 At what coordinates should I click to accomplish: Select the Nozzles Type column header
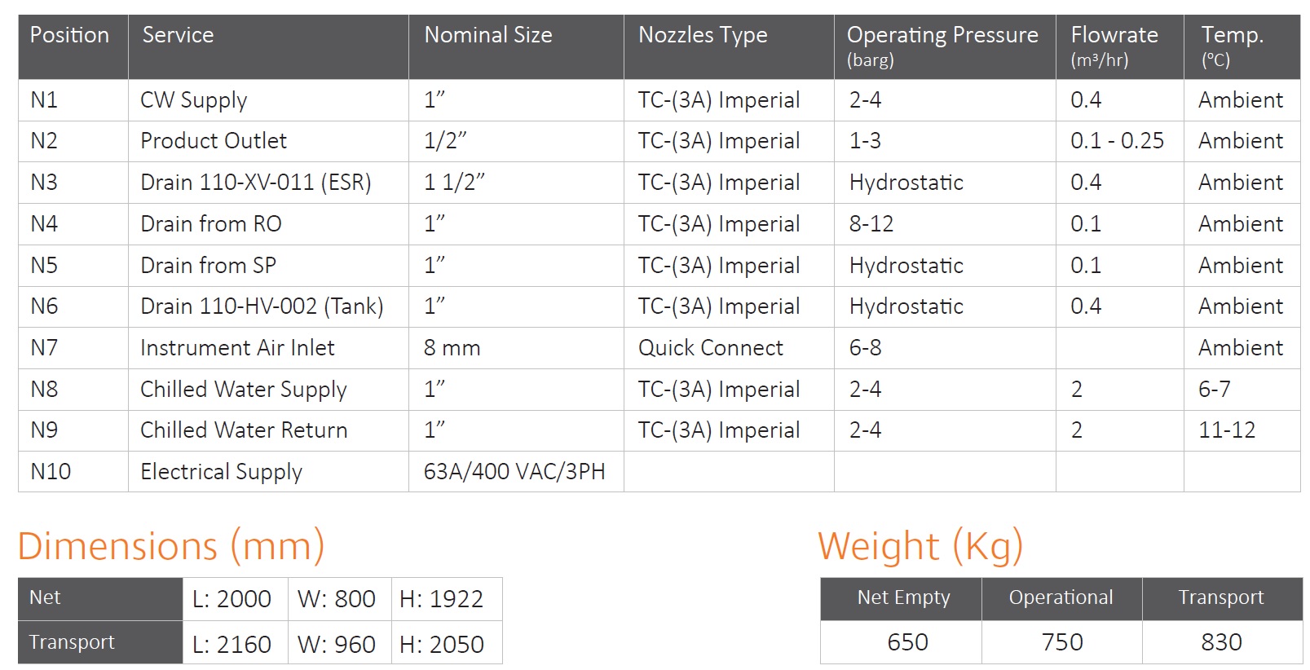[x=729, y=46]
